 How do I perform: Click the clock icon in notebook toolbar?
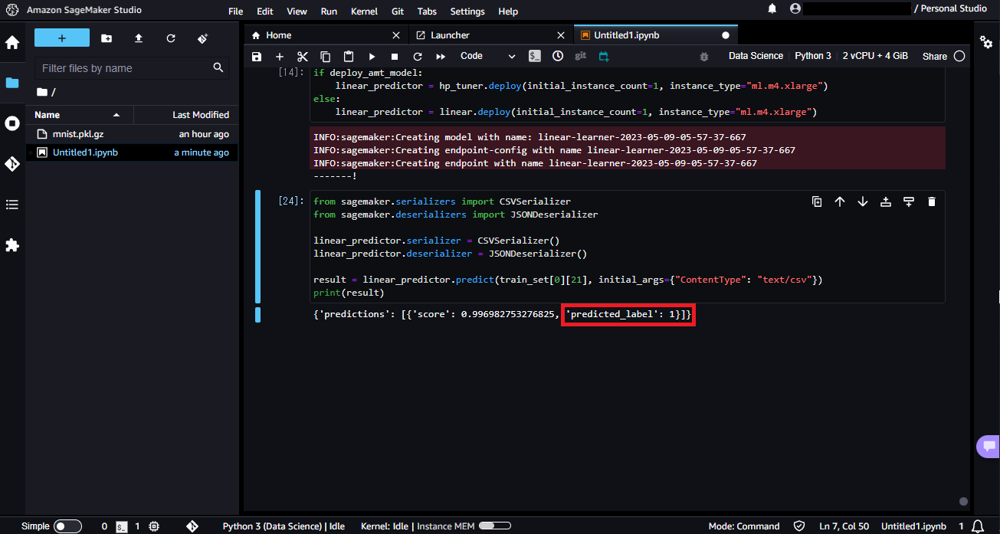coord(558,56)
